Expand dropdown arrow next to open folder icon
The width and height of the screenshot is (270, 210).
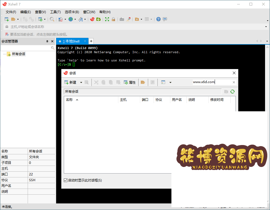[x=18, y=19]
